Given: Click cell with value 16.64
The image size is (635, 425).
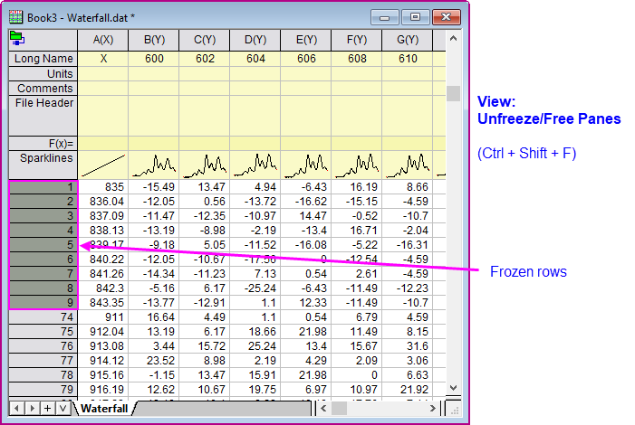Looking at the screenshot, I should point(154,317).
